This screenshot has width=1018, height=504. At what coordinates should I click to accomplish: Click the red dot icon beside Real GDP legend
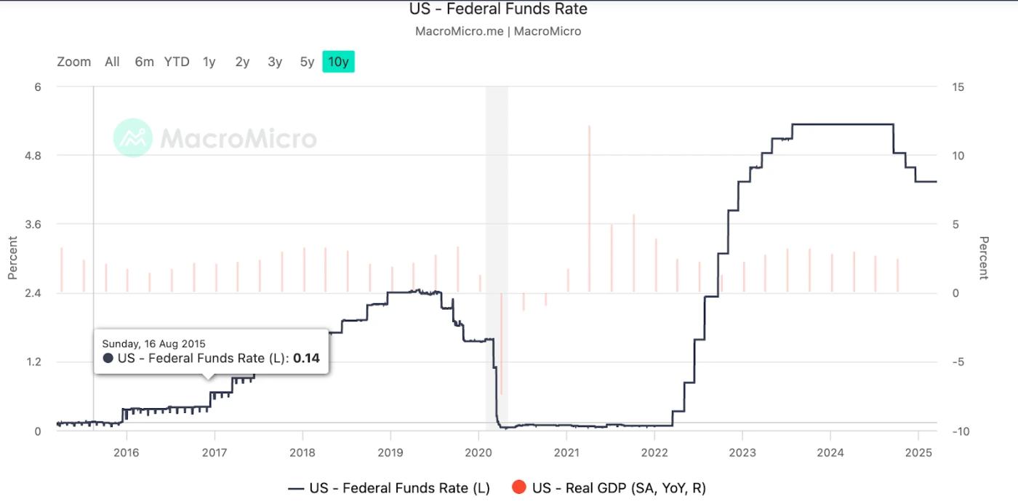pyautogui.click(x=518, y=488)
